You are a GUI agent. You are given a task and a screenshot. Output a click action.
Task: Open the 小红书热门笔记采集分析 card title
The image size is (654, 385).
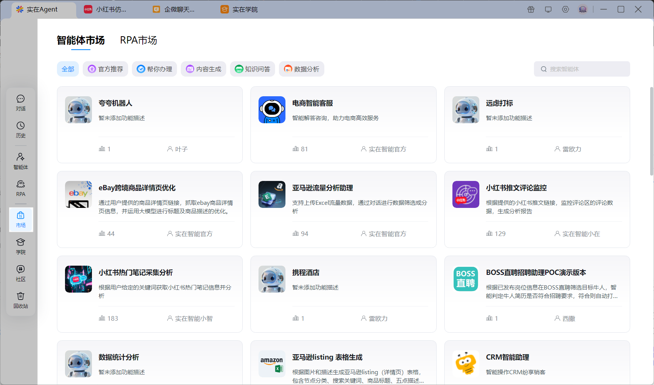136,273
